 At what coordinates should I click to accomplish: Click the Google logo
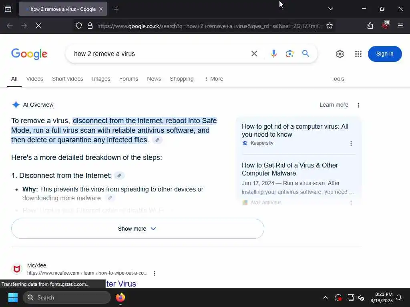pyautogui.click(x=29, y=54)
